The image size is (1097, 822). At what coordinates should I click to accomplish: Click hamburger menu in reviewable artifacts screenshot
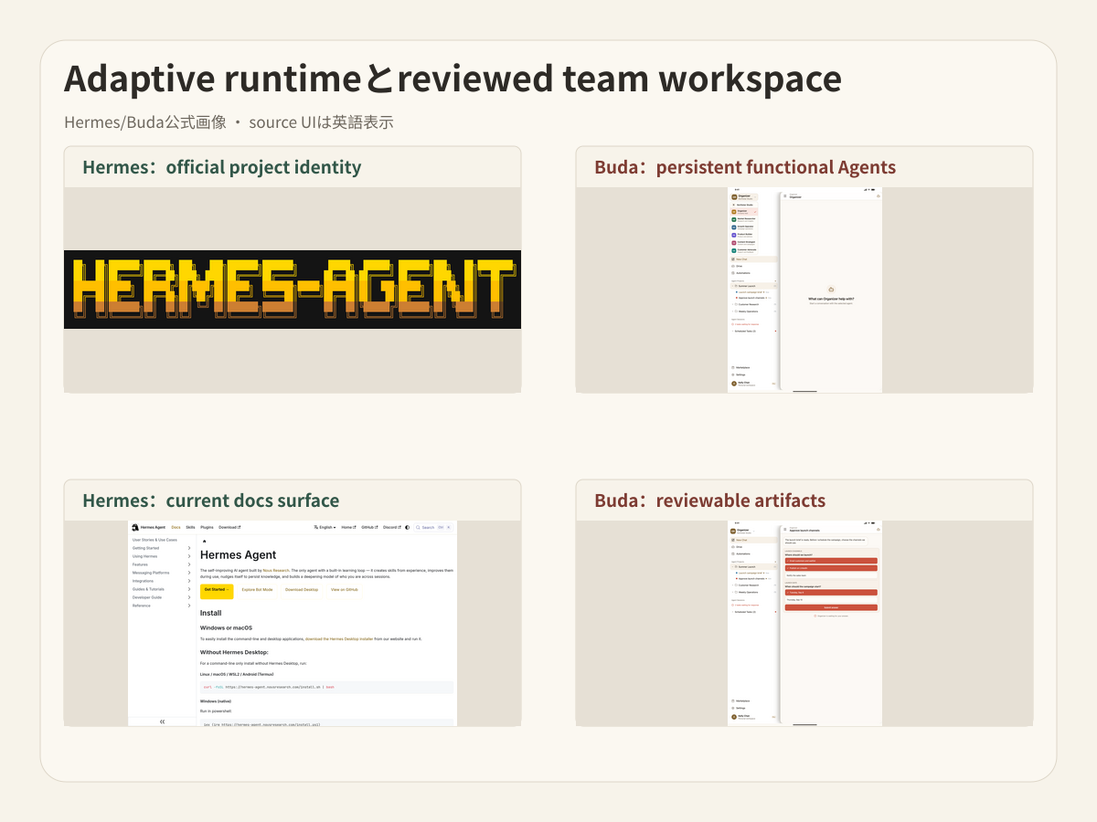[x=785, y=529]
